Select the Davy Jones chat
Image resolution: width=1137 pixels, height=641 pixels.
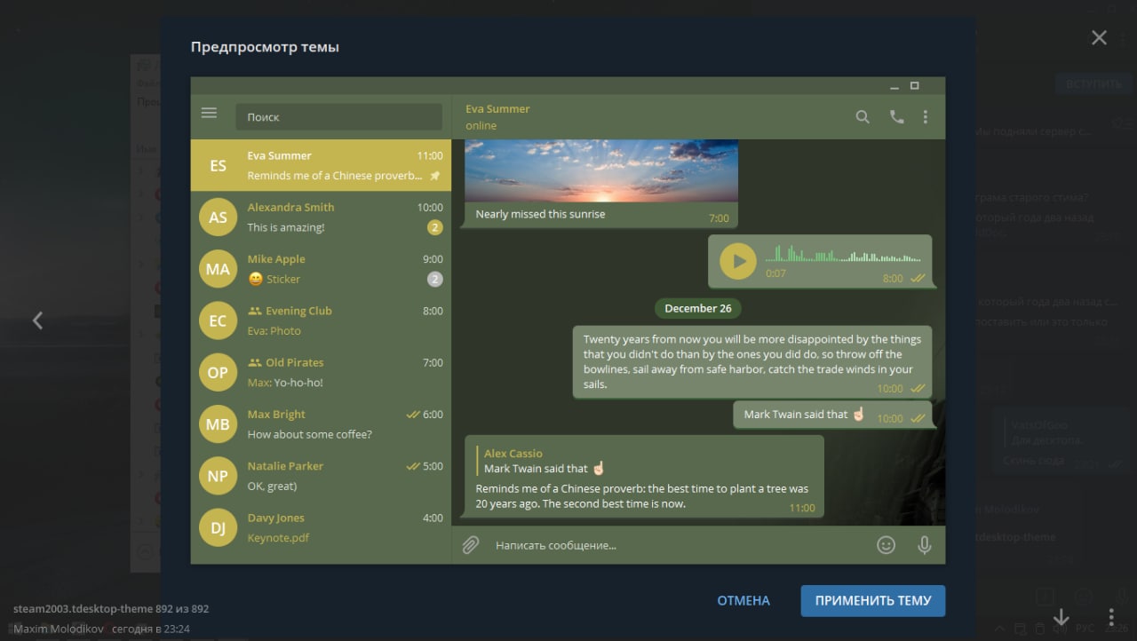tap(321, 527)
